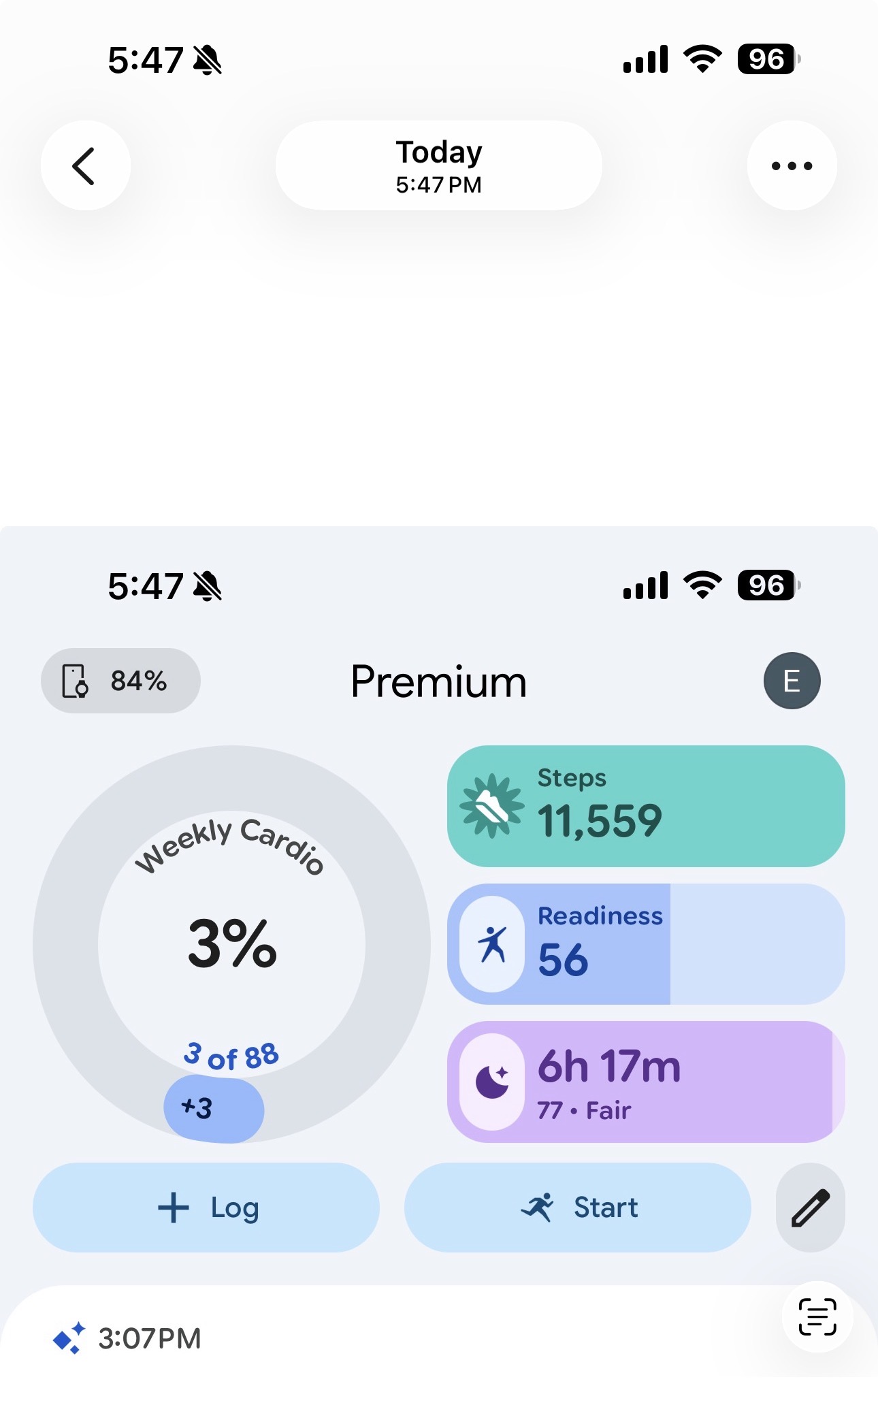Viewport: 878px width, 1407px height.
Task: Open the Today 5:47 PM date selector
Action: pyautogui.click(x=439, y=165)
